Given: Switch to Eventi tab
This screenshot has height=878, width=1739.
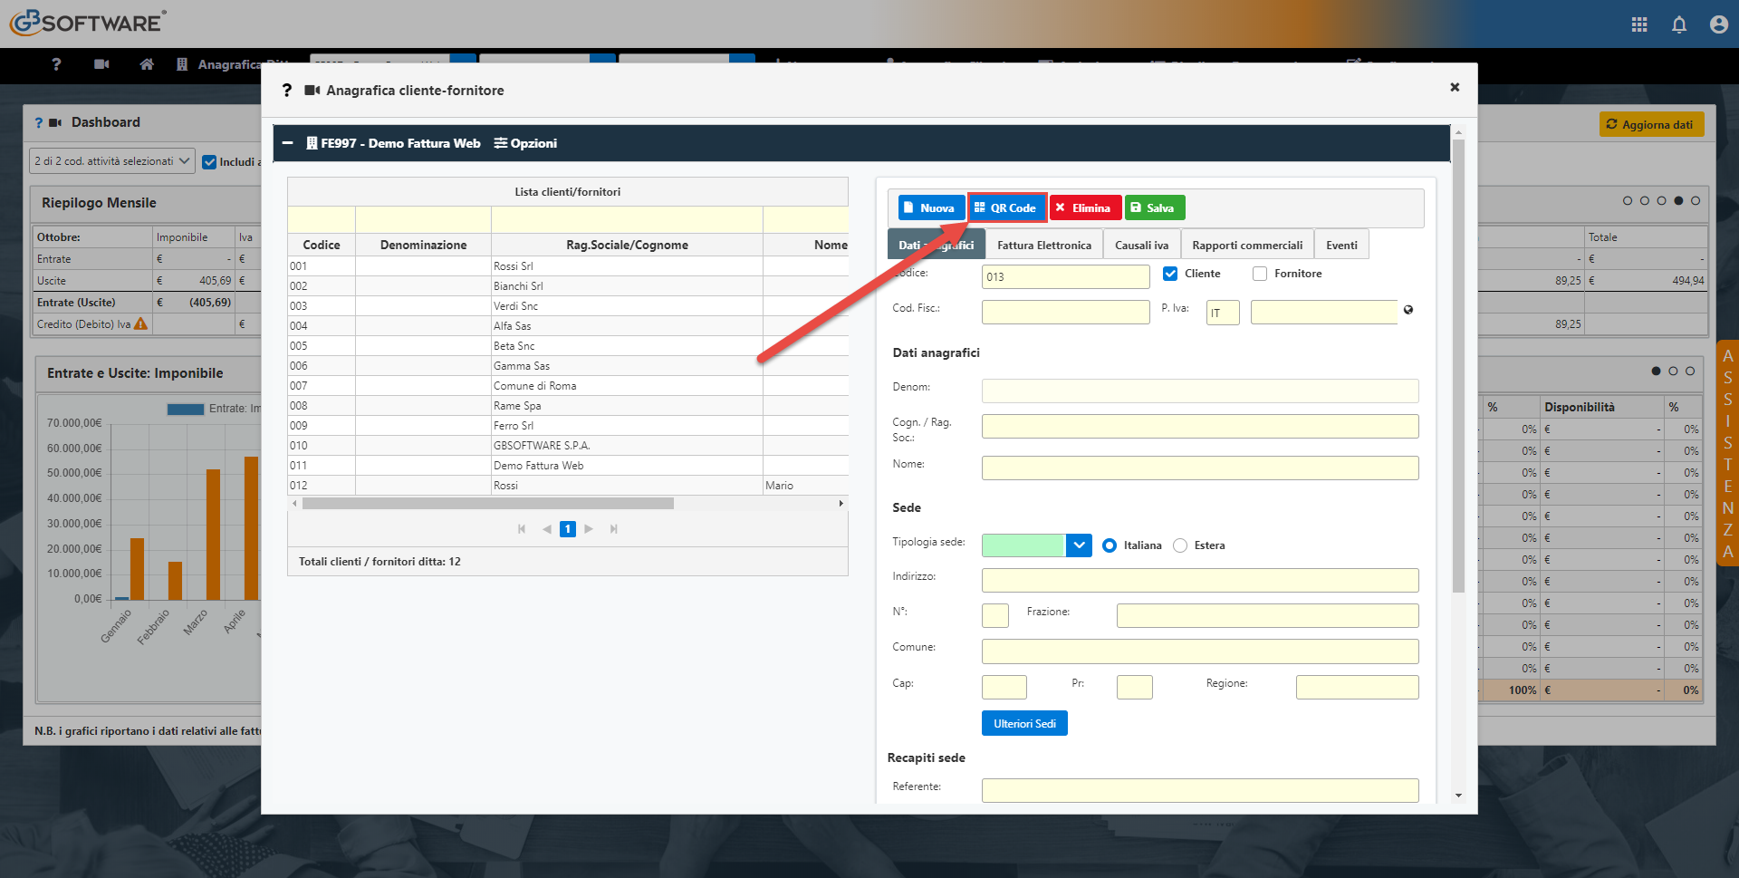Looking at the screenshot, I should 1341,246.
